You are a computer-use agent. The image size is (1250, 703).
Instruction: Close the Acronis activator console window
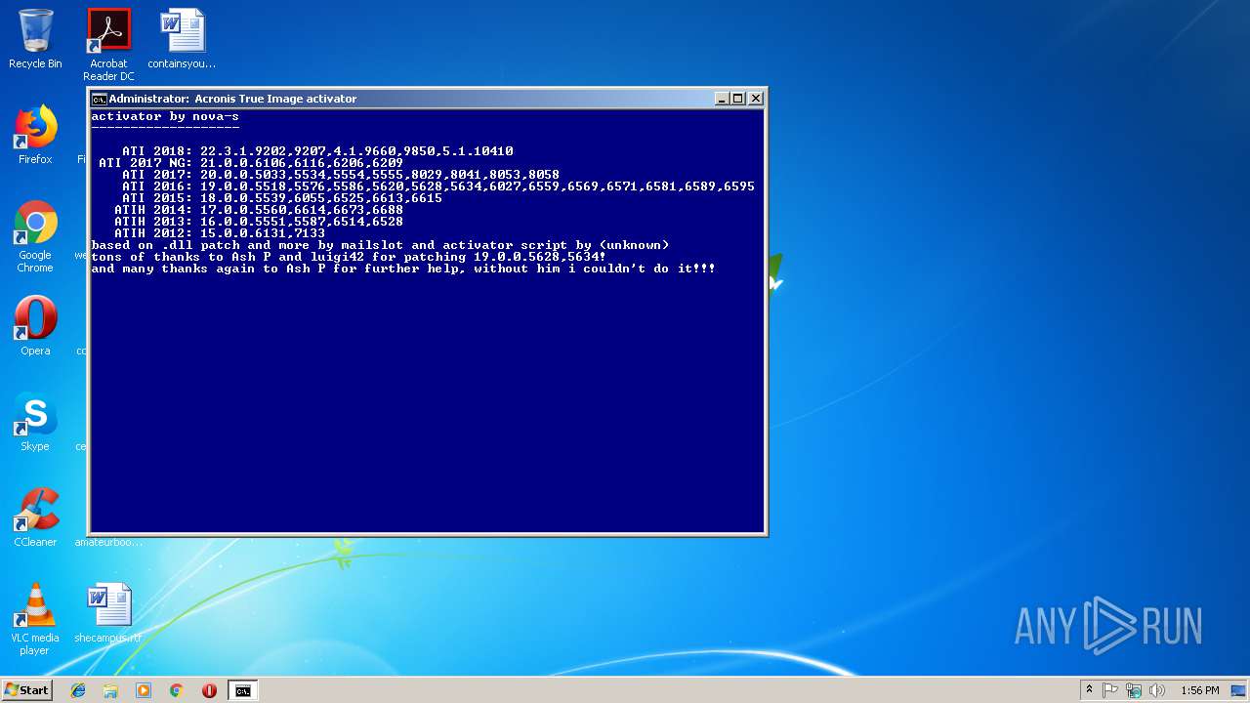click(x=755, y=99)
